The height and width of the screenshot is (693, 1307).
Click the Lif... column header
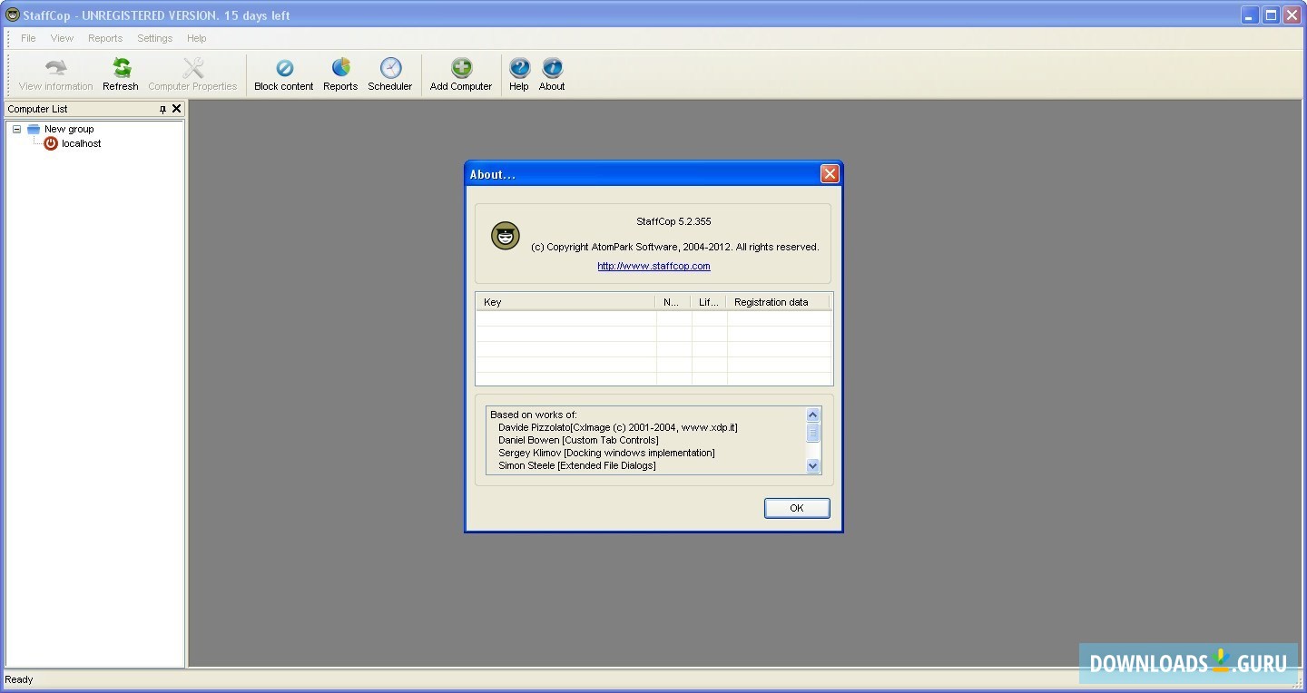pos(709,302)
